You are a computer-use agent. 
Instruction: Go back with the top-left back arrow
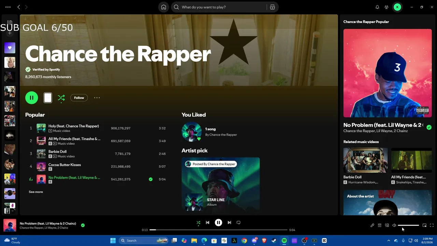coord(19,7)
